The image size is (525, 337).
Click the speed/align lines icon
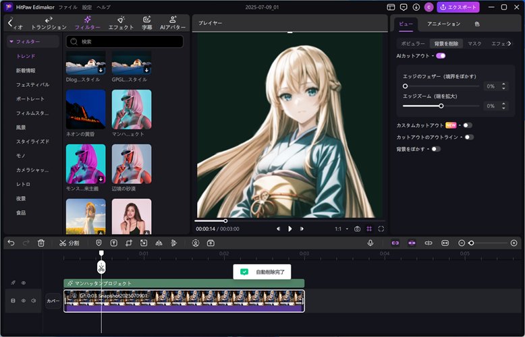click(x=174, y=243)
